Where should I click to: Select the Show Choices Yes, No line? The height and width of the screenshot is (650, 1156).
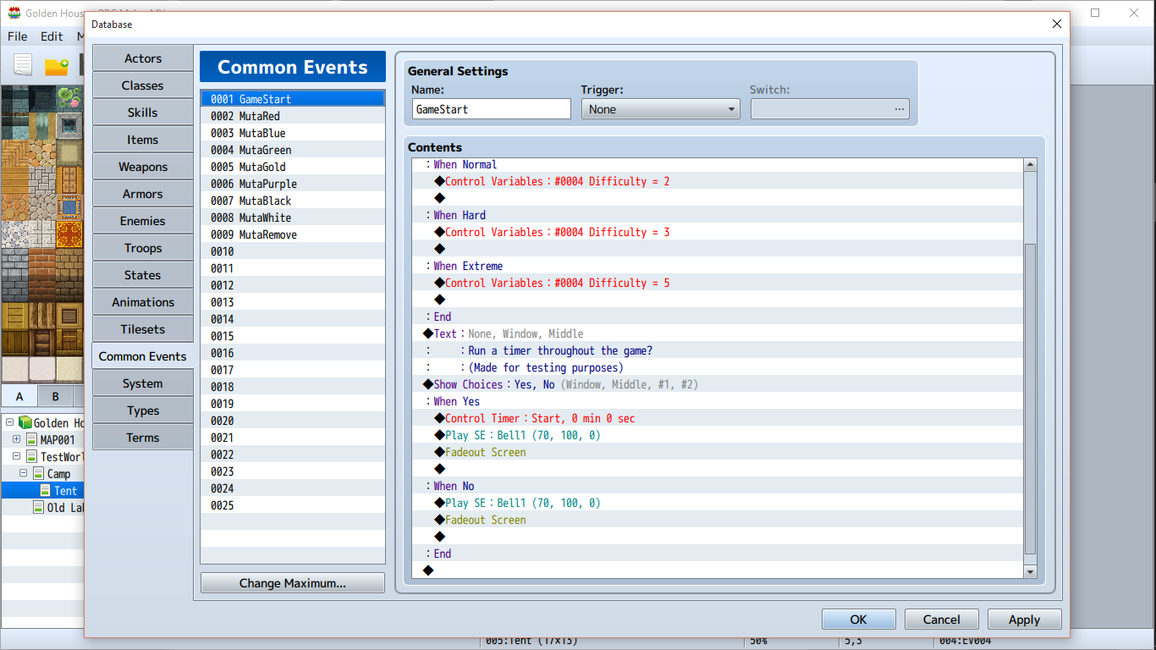[x=718, y=384]
